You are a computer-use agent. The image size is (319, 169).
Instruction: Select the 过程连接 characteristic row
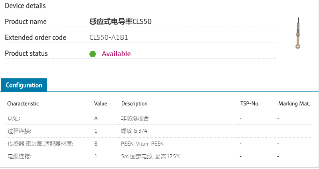click(19, 131)
